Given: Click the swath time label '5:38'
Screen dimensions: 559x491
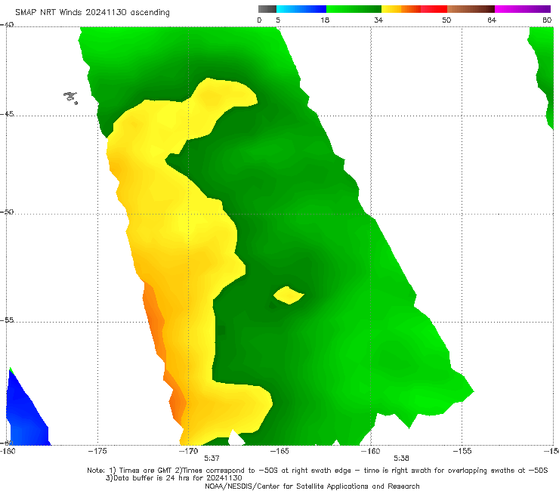Looking at the screenshot, I should tap(401, 459).
